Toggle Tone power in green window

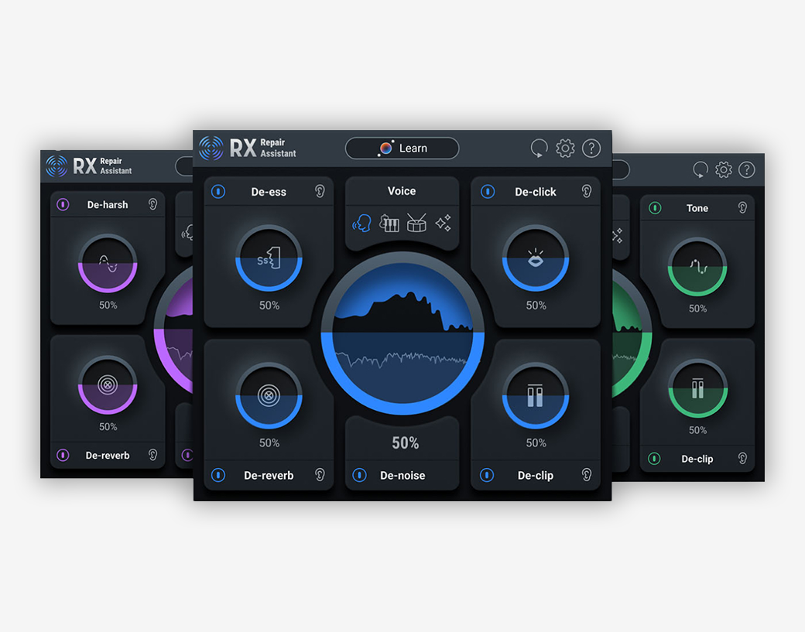point(655,208)
